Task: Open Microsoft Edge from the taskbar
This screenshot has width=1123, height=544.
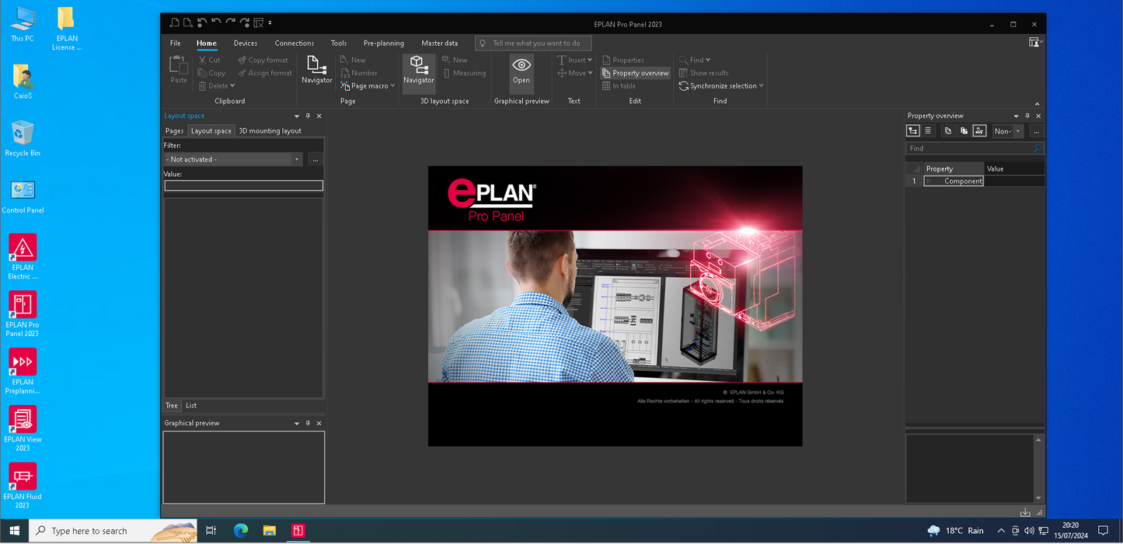Action: pos(241,531)
